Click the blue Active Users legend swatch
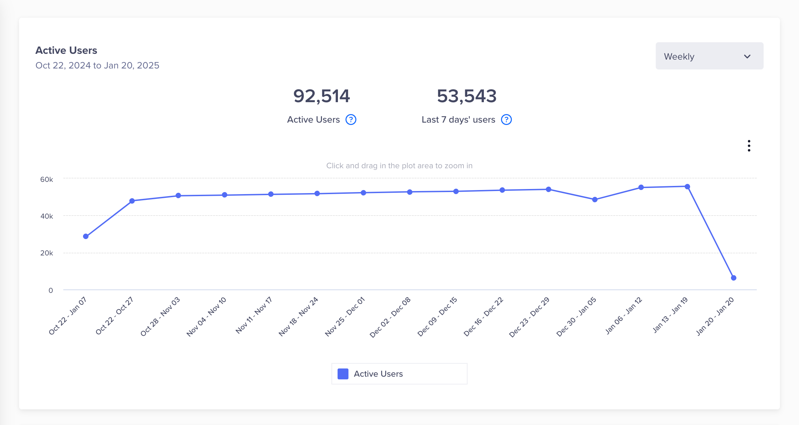The image size is (799, 425). (x=343, y=374)
